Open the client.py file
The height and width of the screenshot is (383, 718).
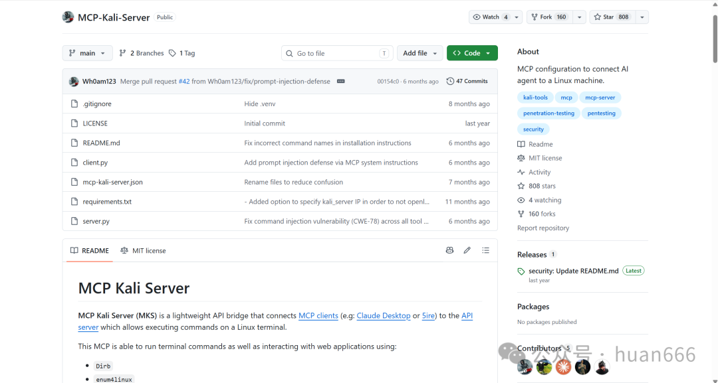point(95,162)
